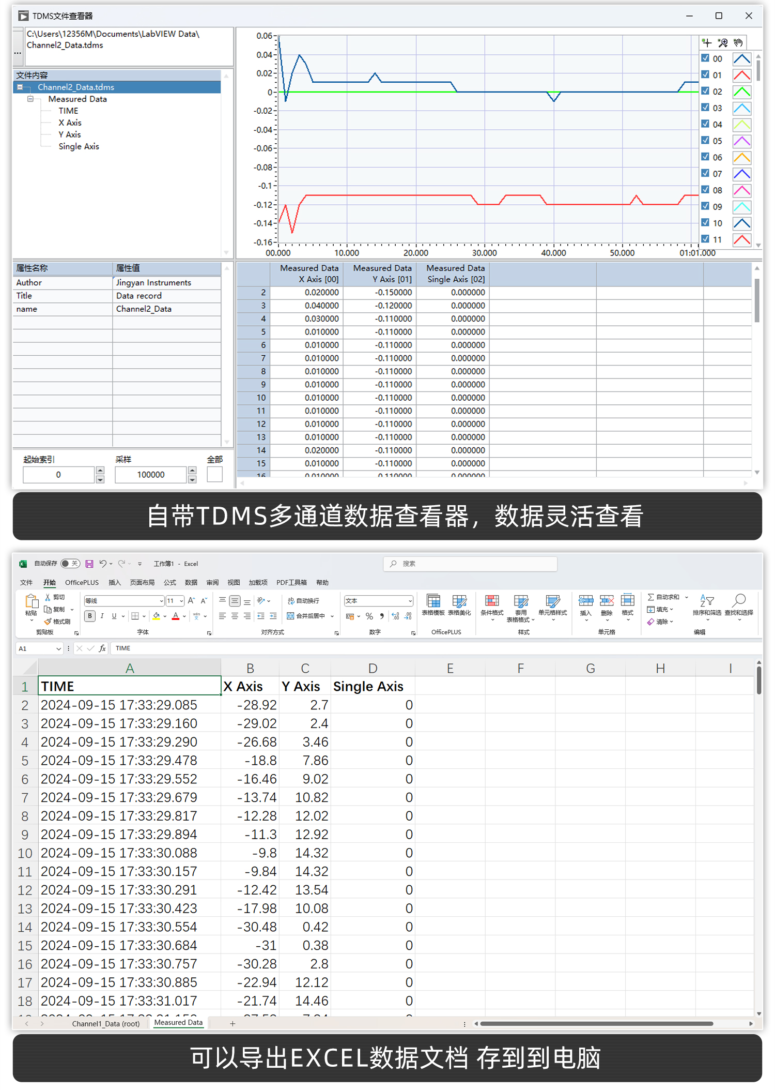Uncheck plot 02 visibility checkbox
Viewport: 775px width, 1090px height.
pos(705,91)
